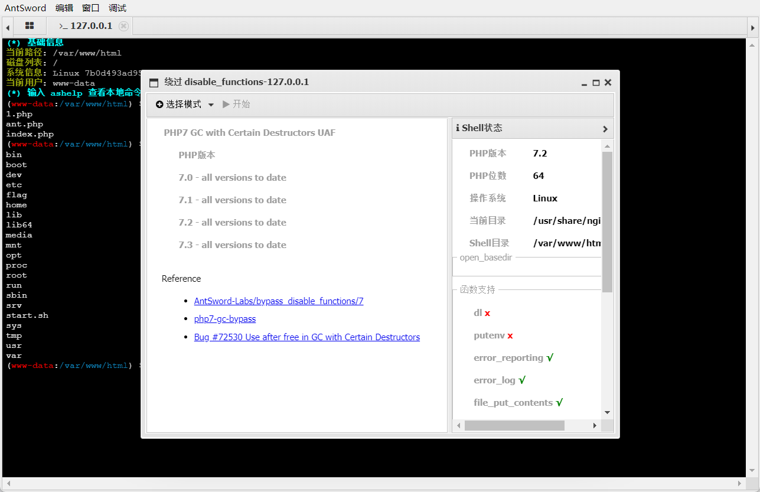Viewport: 760px width, 492px height.
Task: Open the 窗口 menu
Action: (x=91, y=8)
